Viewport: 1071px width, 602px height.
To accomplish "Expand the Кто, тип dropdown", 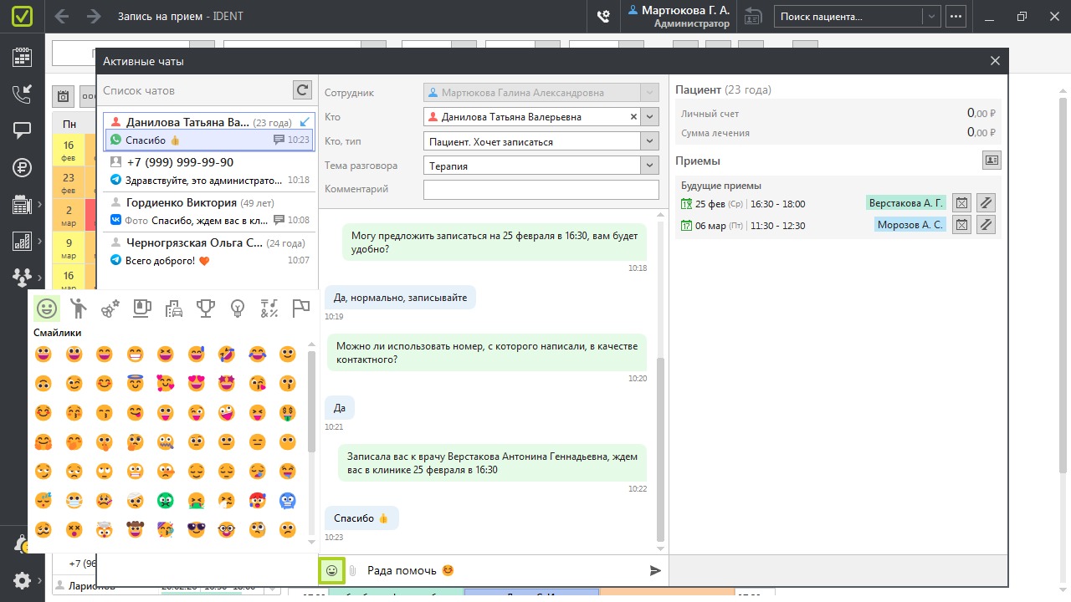I will (650, 141).
